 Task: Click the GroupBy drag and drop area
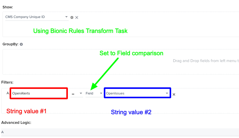point(121,62)
